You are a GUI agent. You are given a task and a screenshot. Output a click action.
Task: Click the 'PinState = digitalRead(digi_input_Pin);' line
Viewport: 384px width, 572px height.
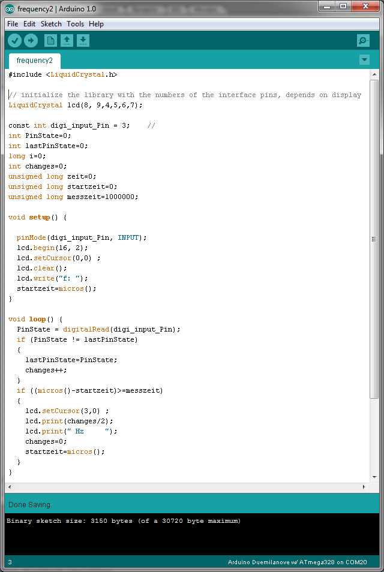point(98,330)
